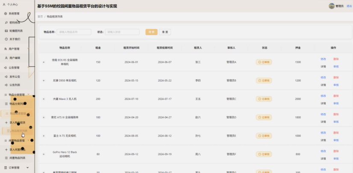This screenshot has width=353, height=173.
Task: Click the 搜索 button
Action: (152, 32)
